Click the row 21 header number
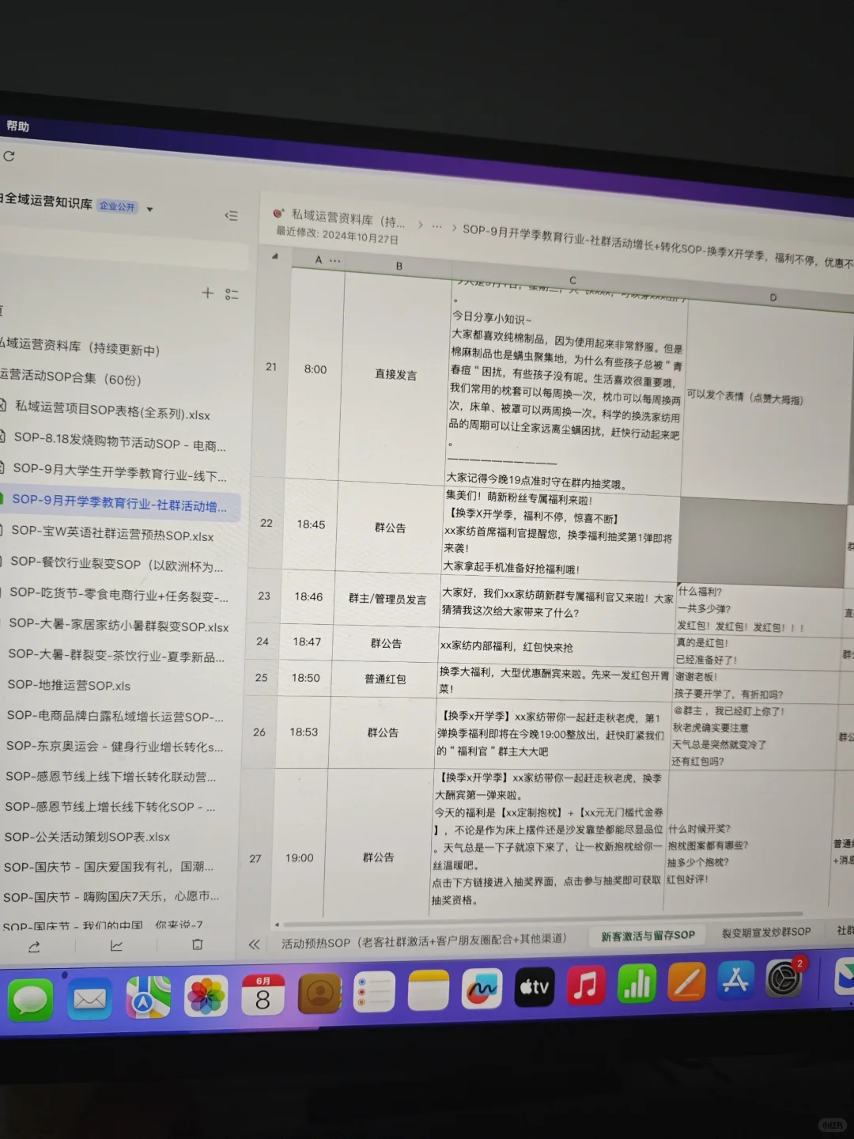The image size is (854, 1139). [271, 368]
